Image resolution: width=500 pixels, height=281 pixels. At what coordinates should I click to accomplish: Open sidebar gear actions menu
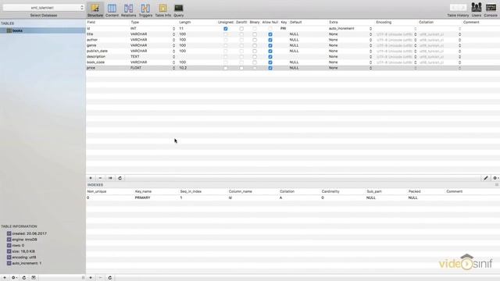pos(14,278)
